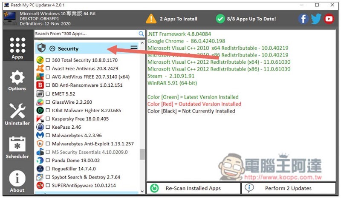
Task: Visit the Facebook page icon
Action: click(303, 19)
